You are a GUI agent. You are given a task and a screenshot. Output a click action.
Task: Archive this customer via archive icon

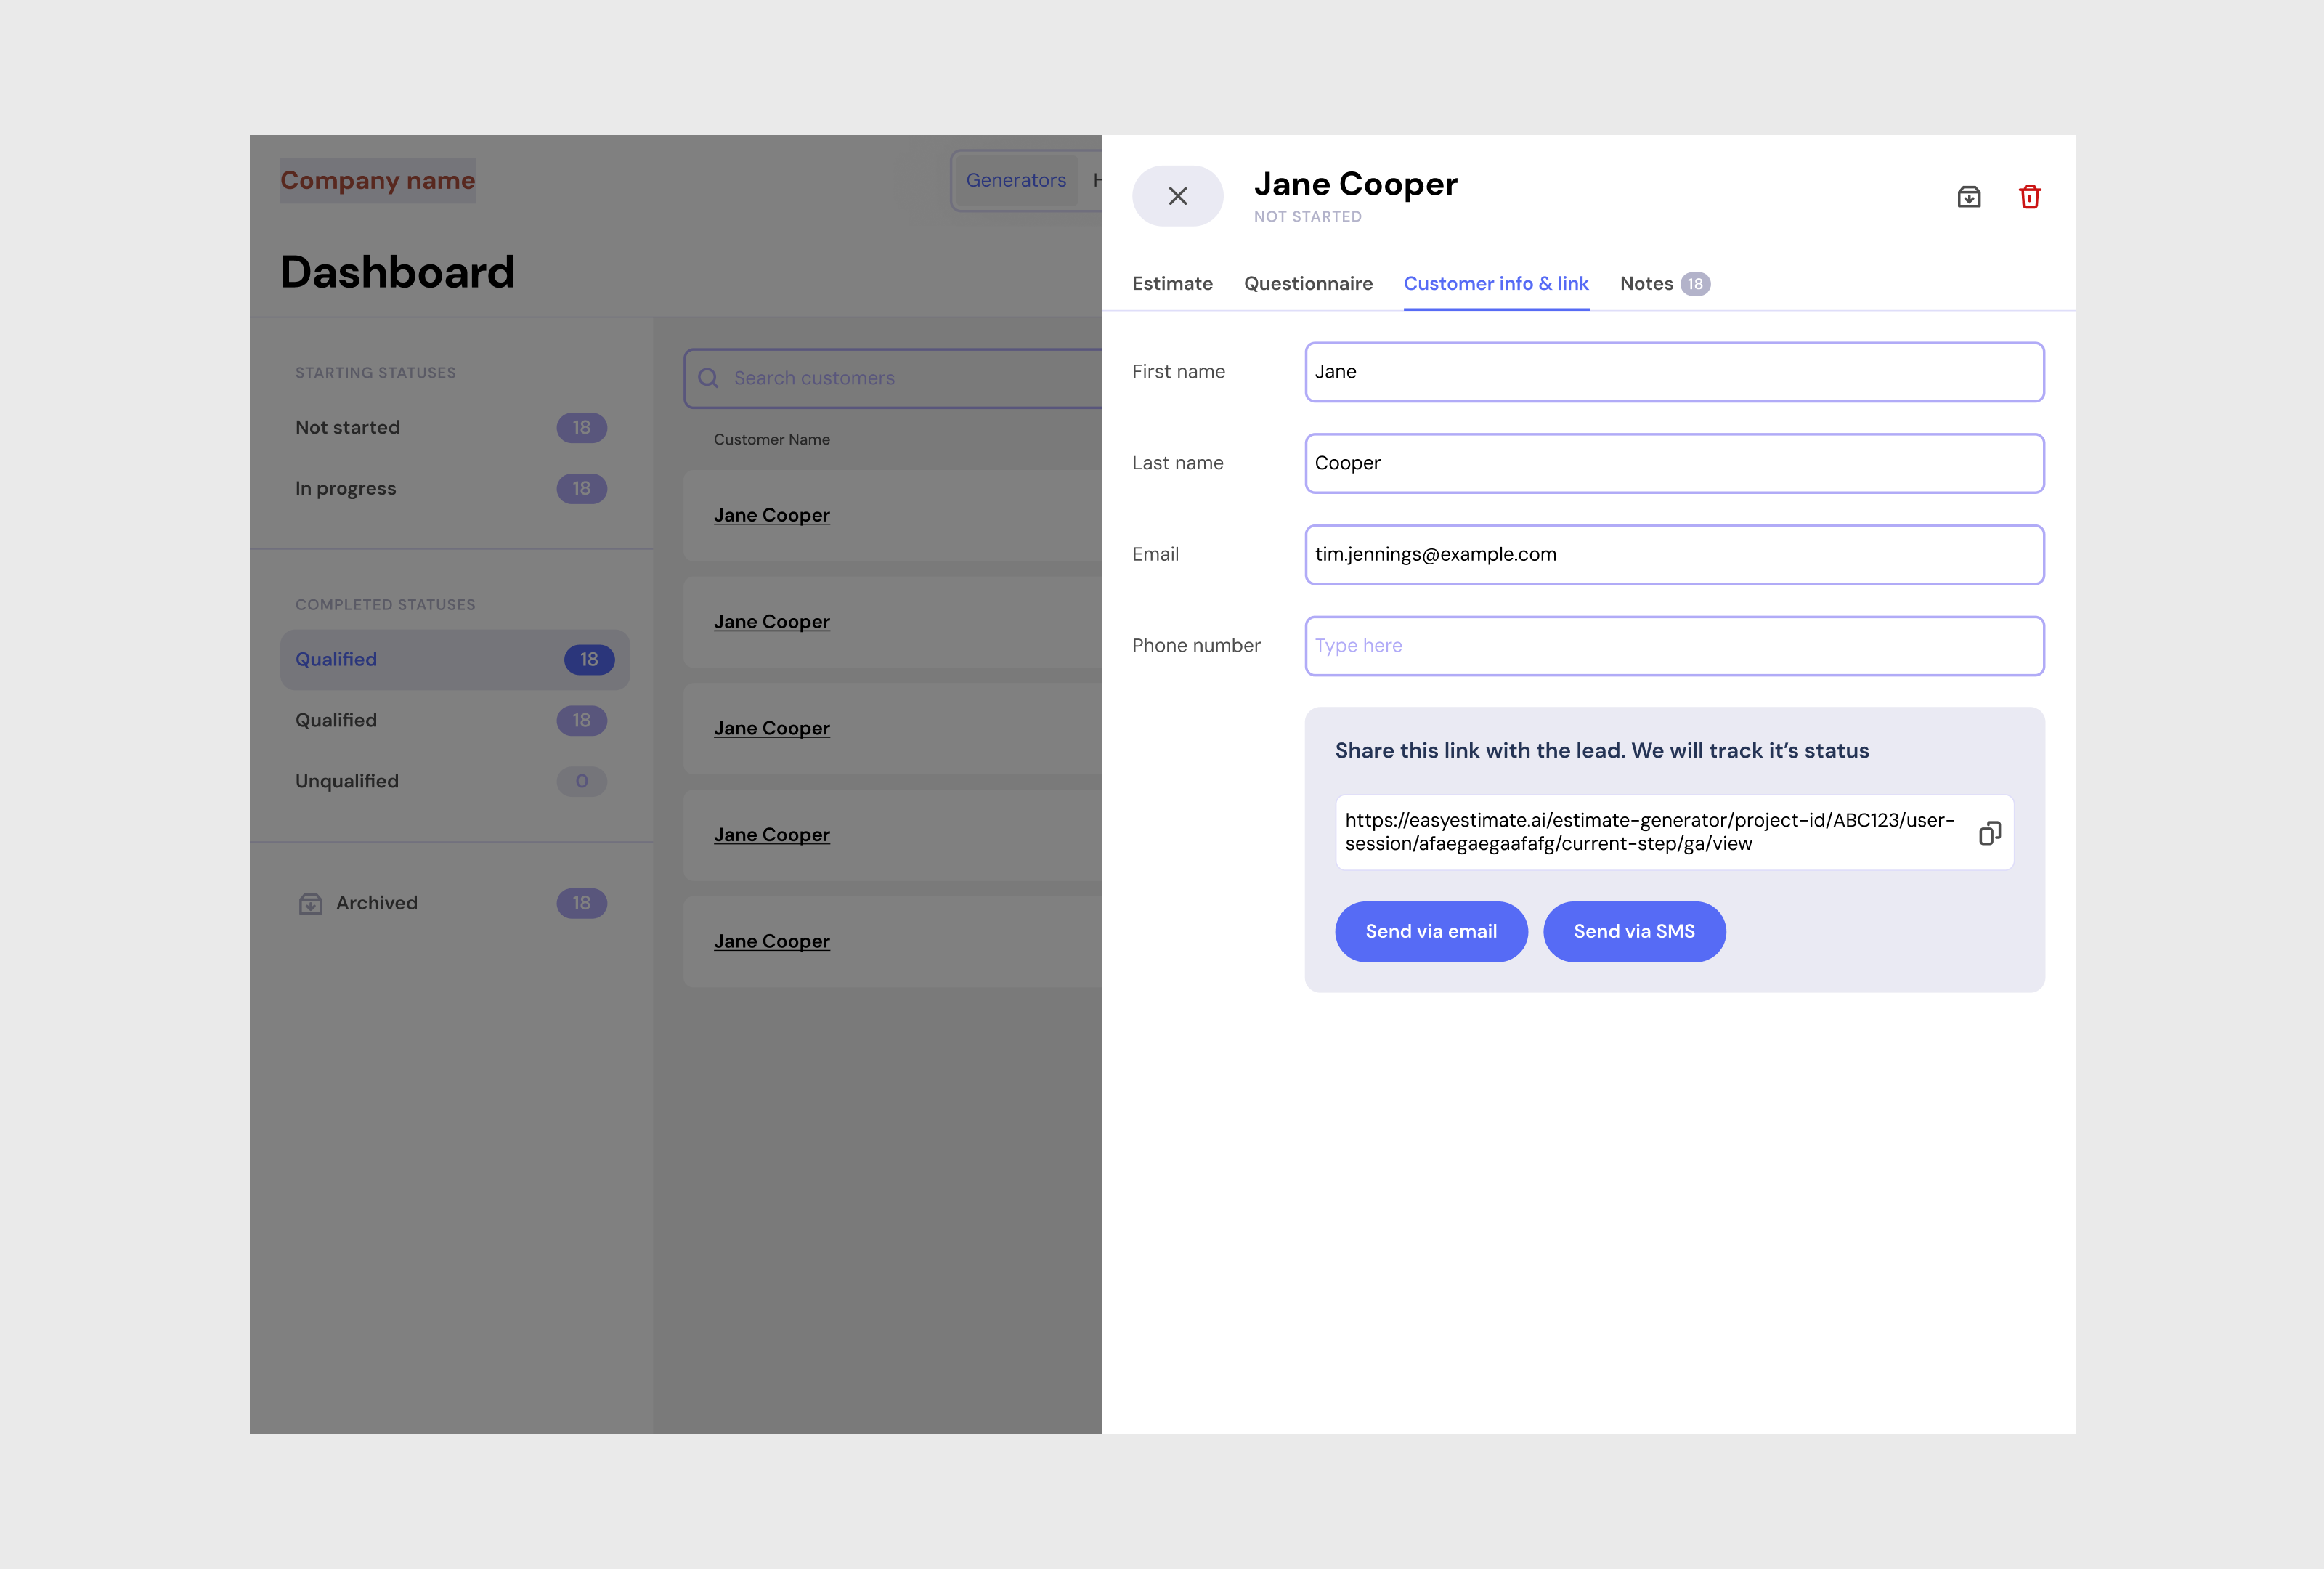[1968, 197]
